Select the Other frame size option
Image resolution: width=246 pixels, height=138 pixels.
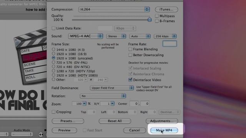[x=53, y=79]
